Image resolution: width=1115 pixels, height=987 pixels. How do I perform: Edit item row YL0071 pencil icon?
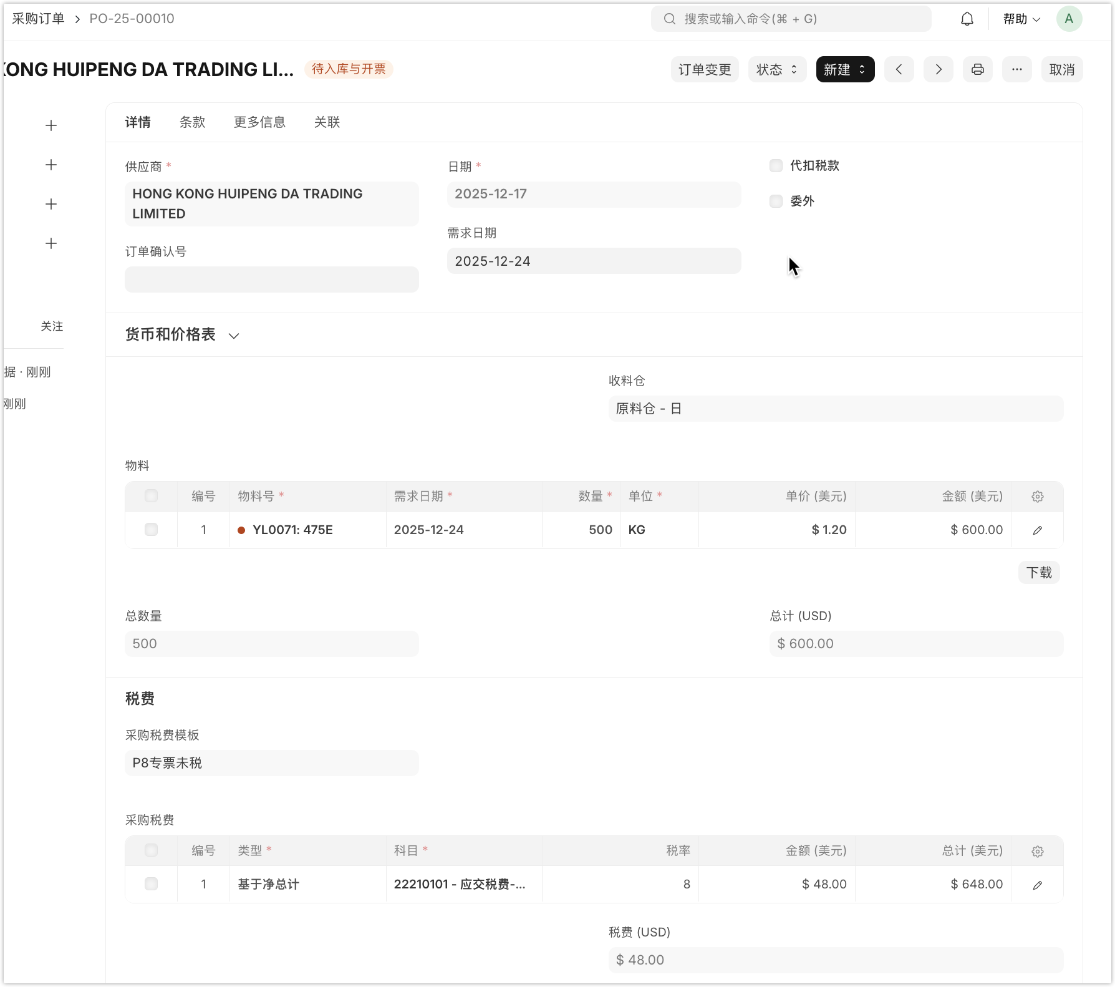[1037, 530]
